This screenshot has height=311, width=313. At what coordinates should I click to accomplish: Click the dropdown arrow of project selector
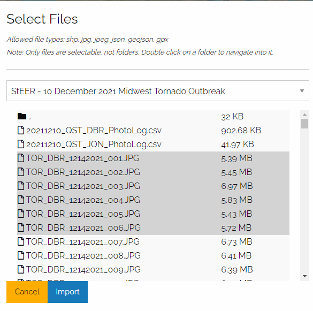pyautogui.click(x=302, y=91)
